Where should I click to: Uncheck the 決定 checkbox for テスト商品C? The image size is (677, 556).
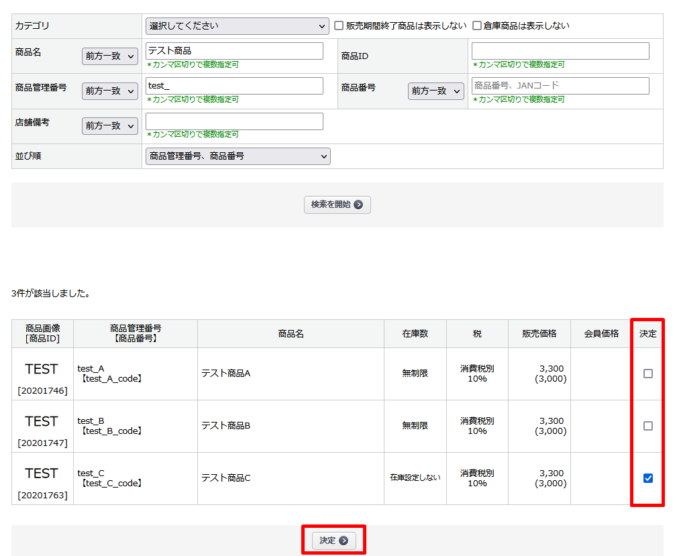point(647,478)
